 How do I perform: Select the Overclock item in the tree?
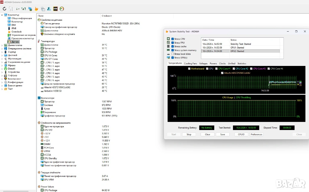coord(17,32)
